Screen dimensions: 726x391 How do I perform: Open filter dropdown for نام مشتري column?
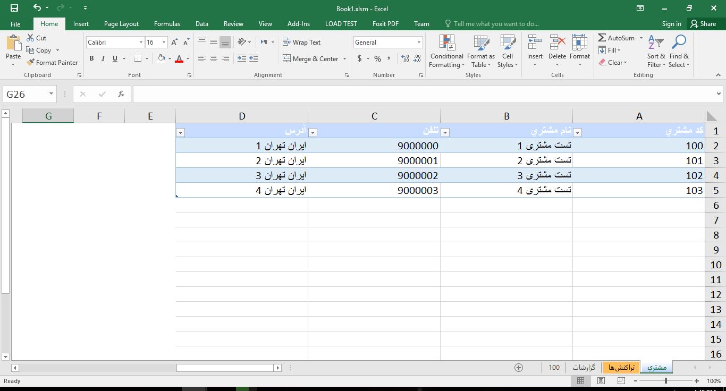click(445, 133)
